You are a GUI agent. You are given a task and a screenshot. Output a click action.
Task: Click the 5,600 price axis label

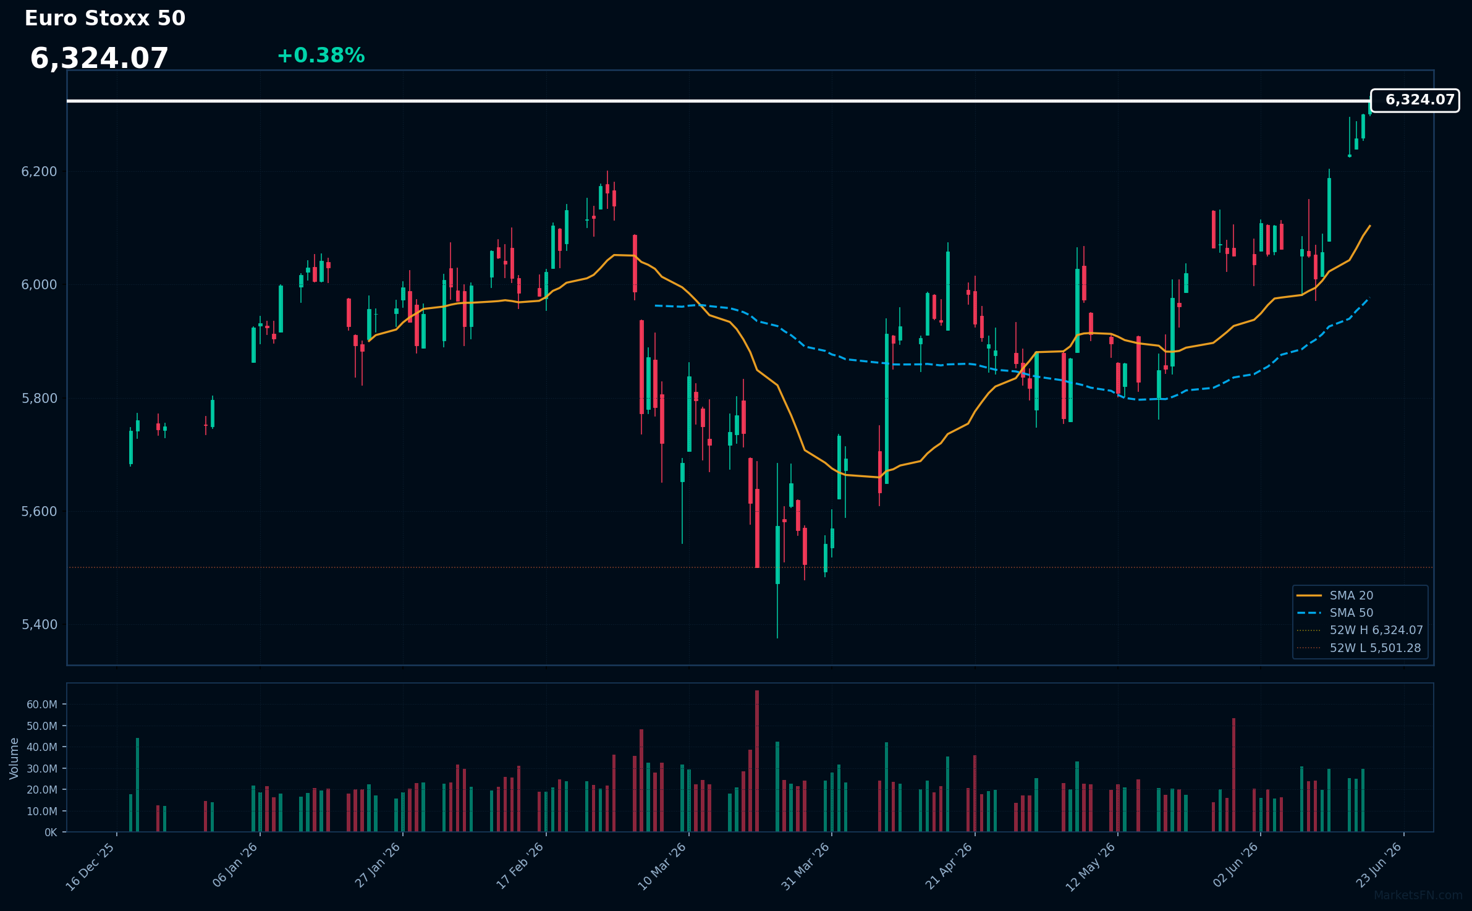tap(39, 512)
